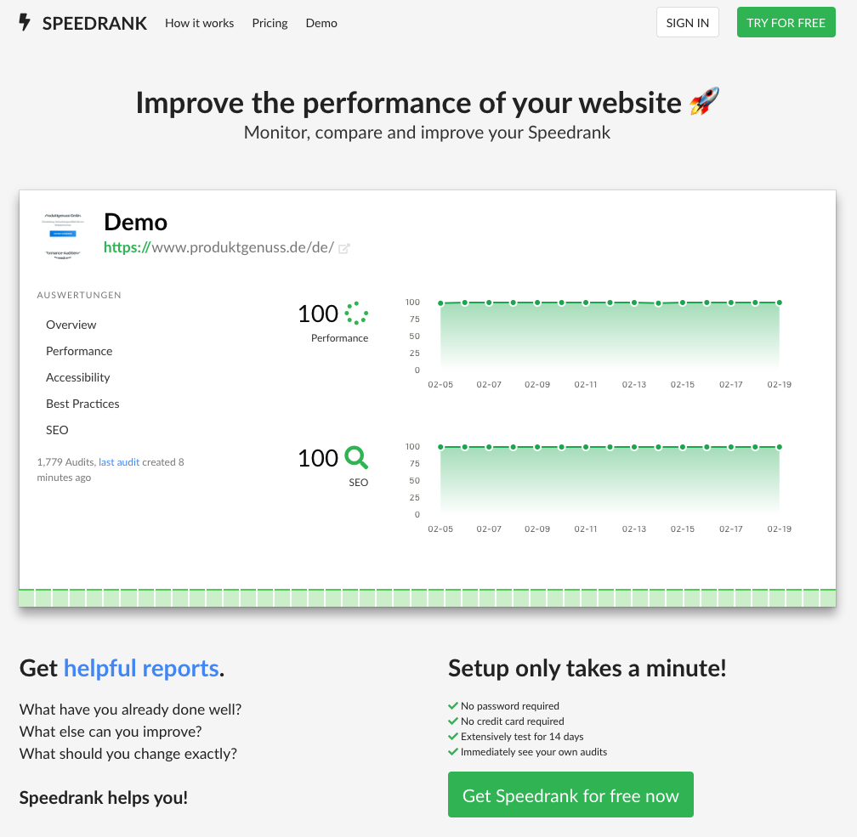The image size is (857, 837).
Task: Go to the Pricing page
Action: pyautogui.click(x=270, y=23)
